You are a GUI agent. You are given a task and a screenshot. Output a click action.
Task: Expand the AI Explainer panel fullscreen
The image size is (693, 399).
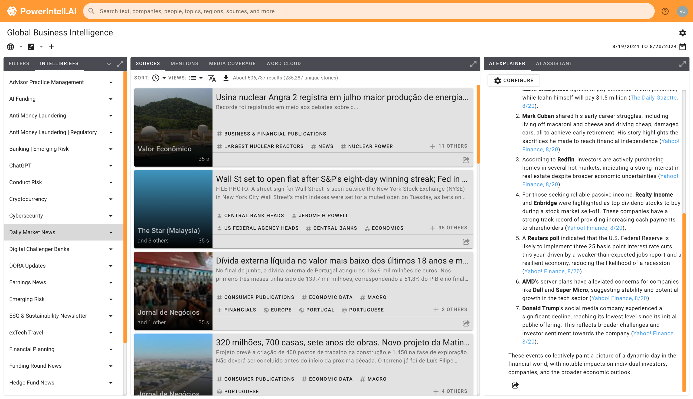[x=682, y=64]
